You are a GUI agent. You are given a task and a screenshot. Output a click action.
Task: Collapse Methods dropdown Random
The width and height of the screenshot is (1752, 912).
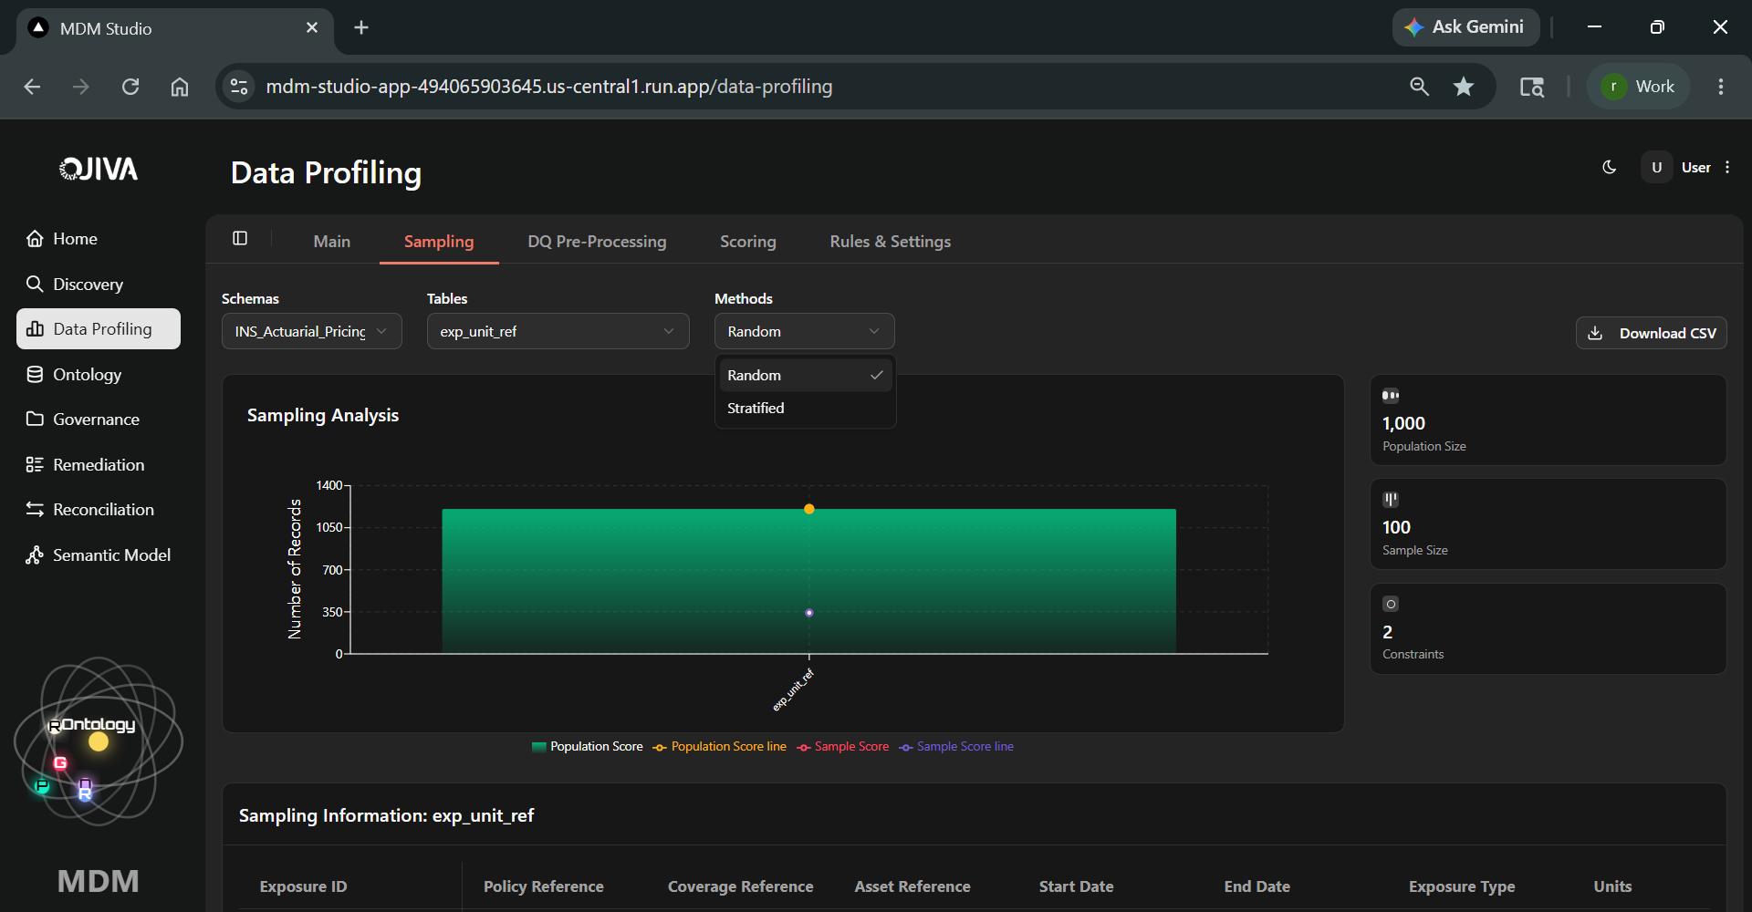(x=805, y=331)
